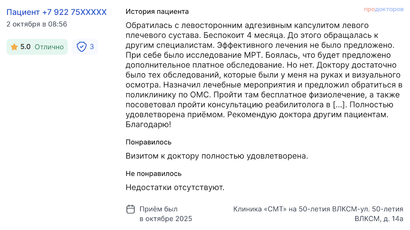410x230 pixels.
Task: Click the История пациента heading
Action: pyautogui.click(x=157, y=11)
